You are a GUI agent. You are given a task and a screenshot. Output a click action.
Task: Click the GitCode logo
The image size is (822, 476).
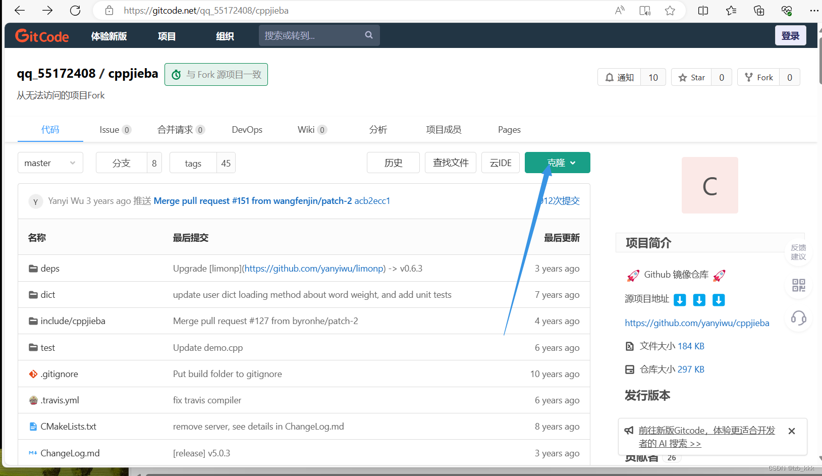42,36
